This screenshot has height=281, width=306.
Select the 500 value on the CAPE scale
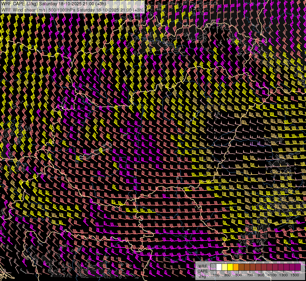(238, 275)
